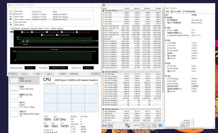This screenshot has height=133, width=218.
Task: Click the GPU sensor type icon in right panel
Action: pyautogui.click(x=168, y=23)
